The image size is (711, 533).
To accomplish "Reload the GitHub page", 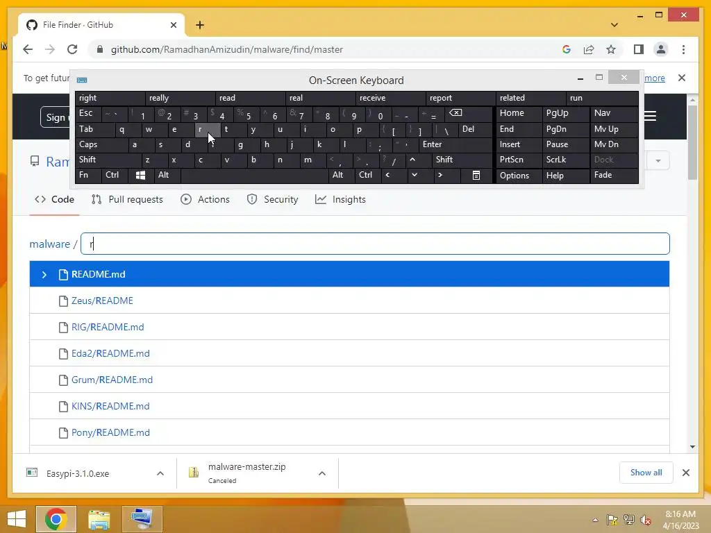I will coord(72,49).
